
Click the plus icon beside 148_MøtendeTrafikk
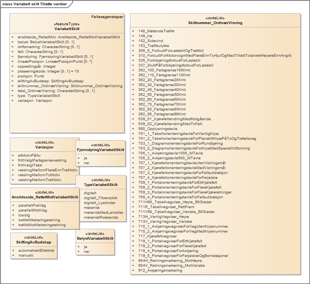133,31
